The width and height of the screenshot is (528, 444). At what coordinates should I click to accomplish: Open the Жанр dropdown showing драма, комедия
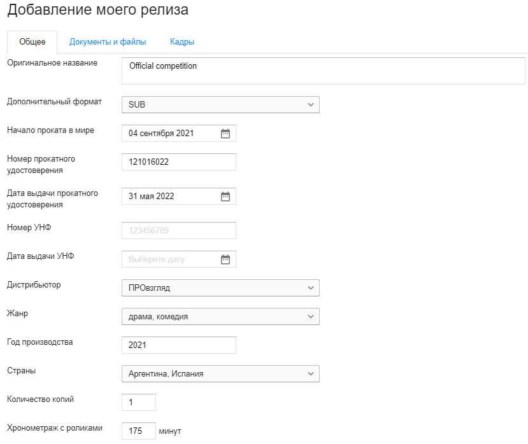(220, 317)
